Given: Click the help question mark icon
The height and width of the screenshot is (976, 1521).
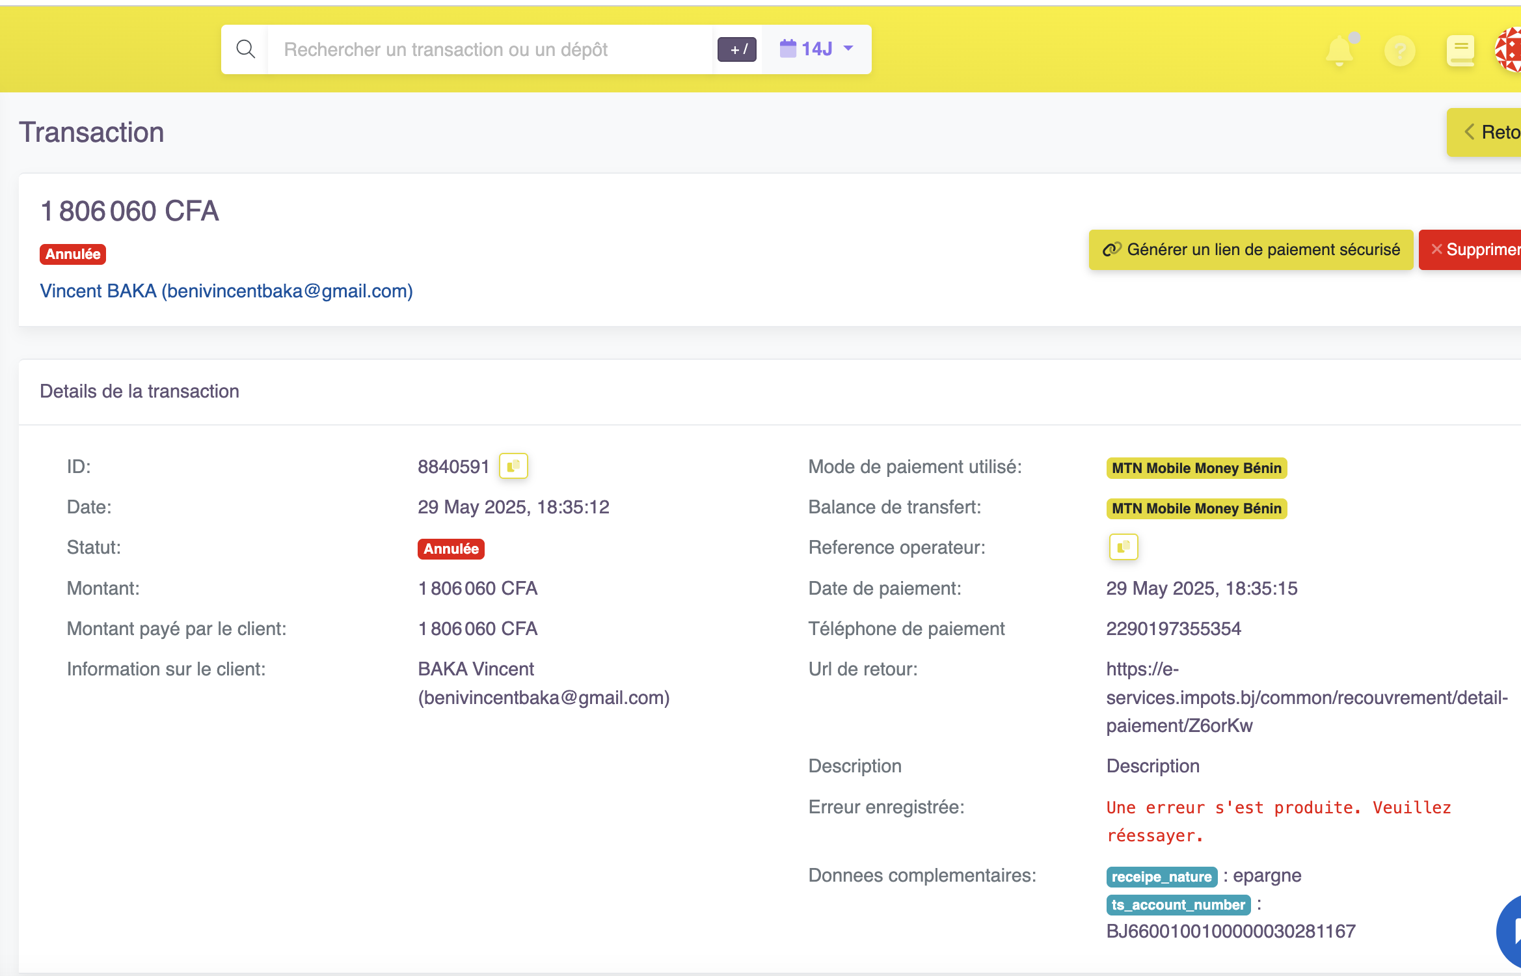Looking at the screenshot, I should (x=1400, y=51).
